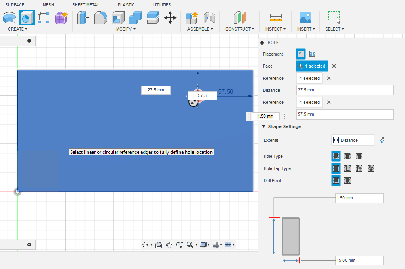
Task: Click the 15.00 mm diameter field
Action: pyautogui.click(x=359, y=261)
